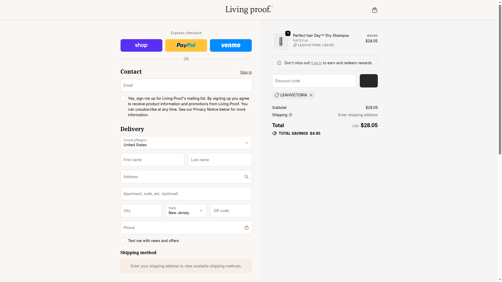The height and width of the screenshot is (282, 502).
Task: Expand the State dropdown
Action: [x=186, y=211]
